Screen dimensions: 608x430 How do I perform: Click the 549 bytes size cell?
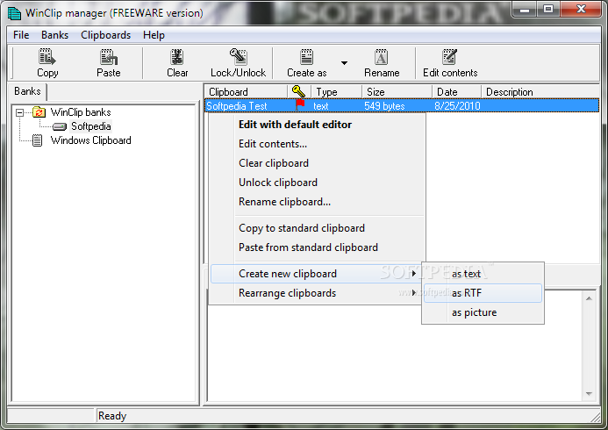coord(384,106)
